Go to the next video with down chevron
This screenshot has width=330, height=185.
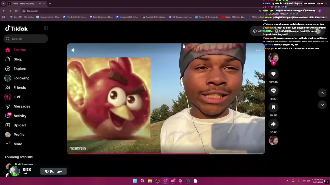(x=322, y=105)
